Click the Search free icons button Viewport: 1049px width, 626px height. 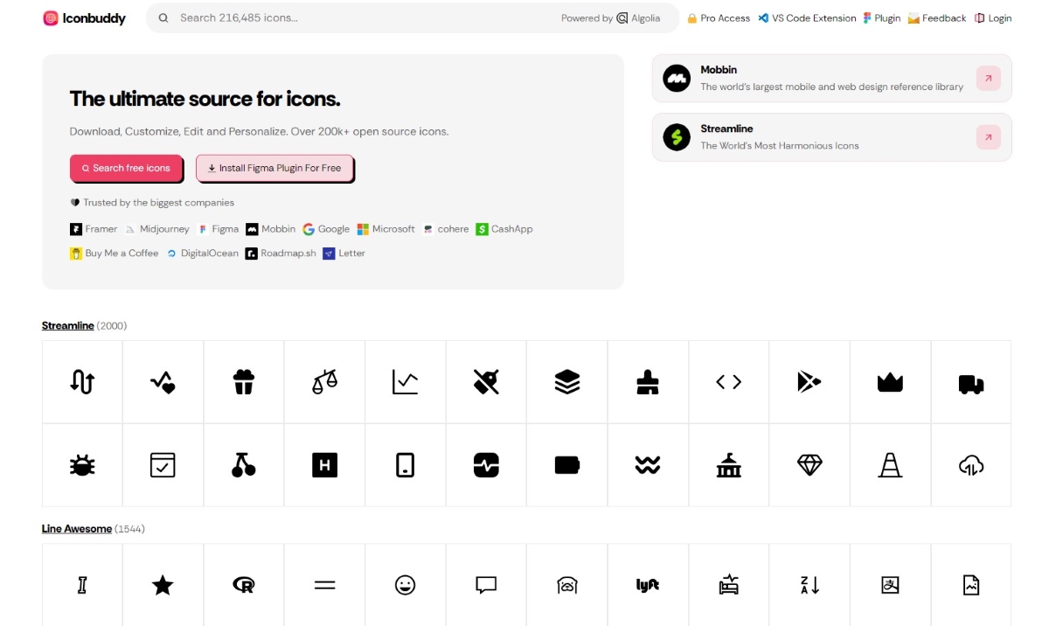126,168
